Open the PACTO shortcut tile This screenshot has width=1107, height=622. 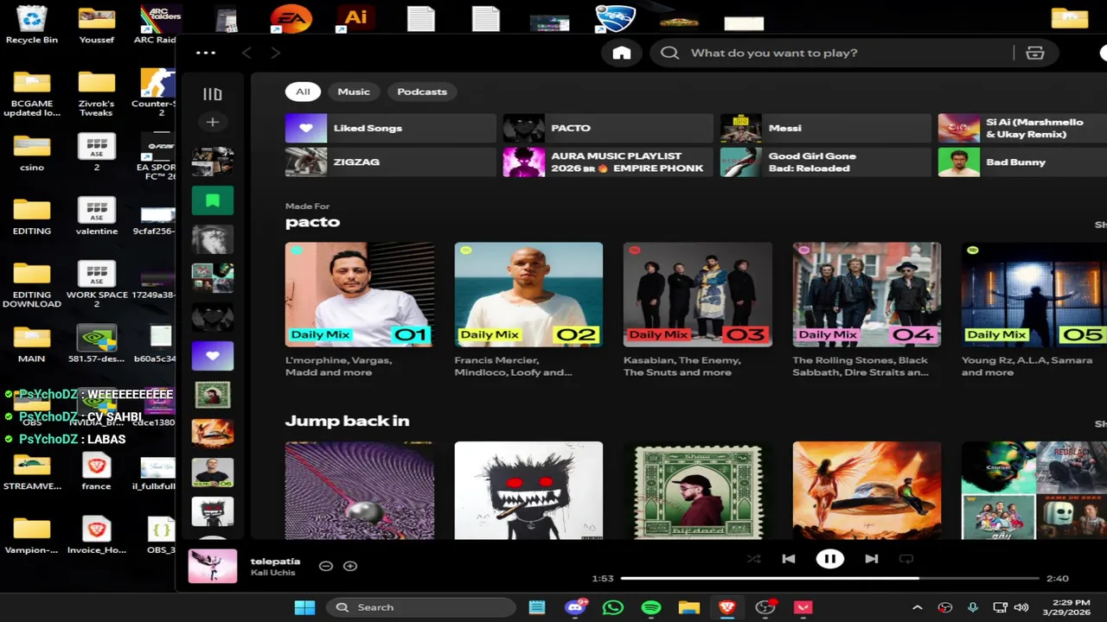pos(608,128)
